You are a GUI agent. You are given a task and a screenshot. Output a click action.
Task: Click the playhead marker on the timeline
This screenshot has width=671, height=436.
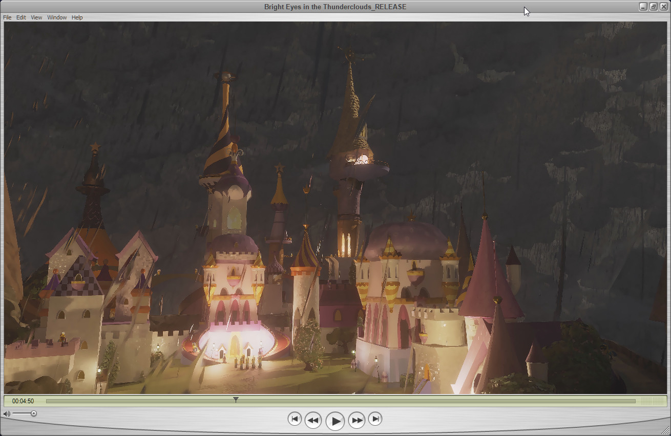[x=236, y=399]
